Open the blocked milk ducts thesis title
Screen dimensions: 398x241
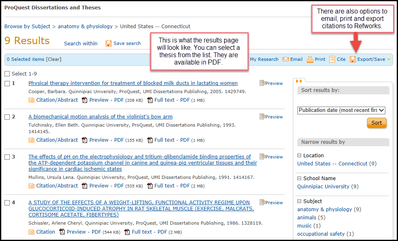tap(133, 83)
